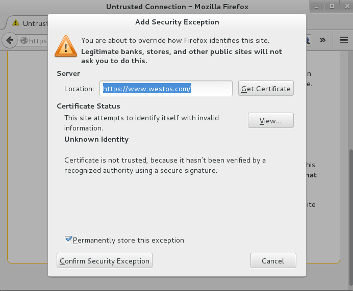The image size is (353, 291).
Task: Maximize the Firefox window
Action: tap(332, 7)
